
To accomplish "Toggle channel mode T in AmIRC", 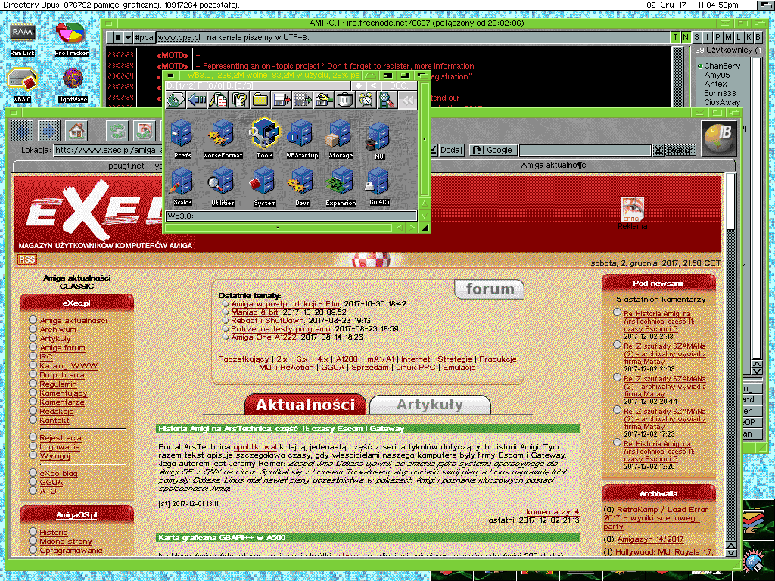I will (x=675, y=38).
